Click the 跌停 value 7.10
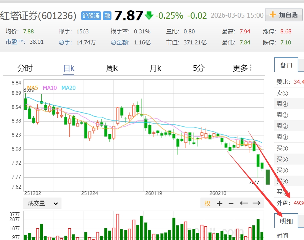304x240 pixels. [x=286, y=42]
